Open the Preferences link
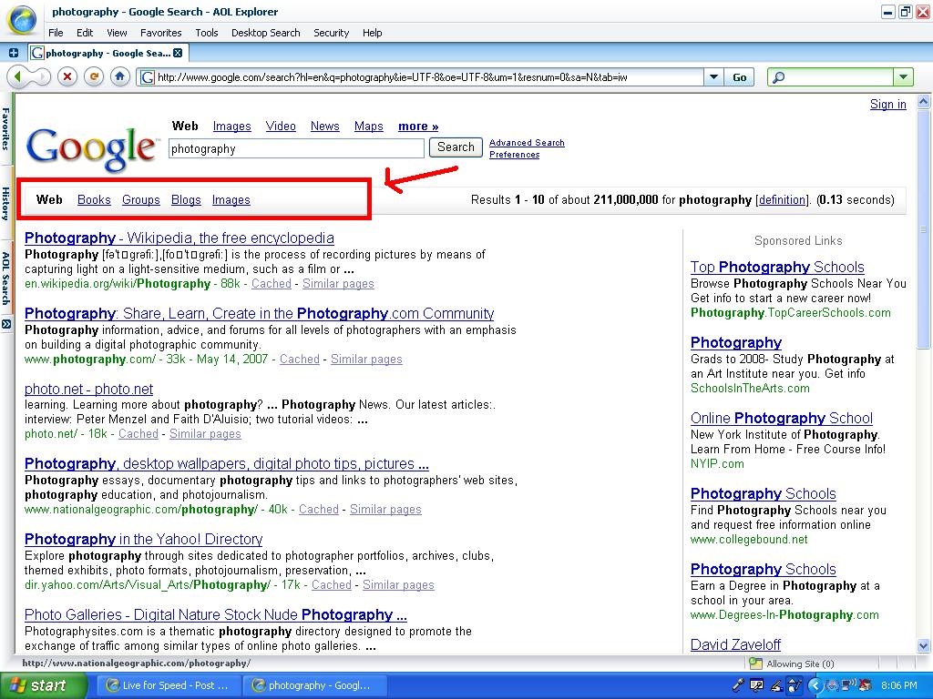Screen dimensions: 933x699 (514, 155)
